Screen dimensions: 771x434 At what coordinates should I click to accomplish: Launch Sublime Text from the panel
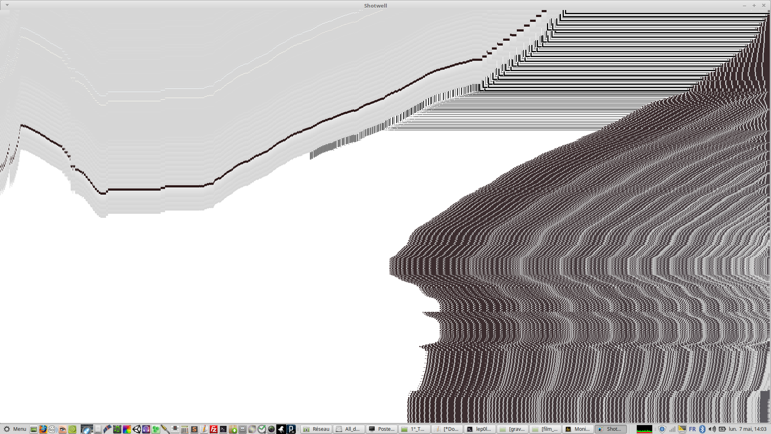click(x=194, y=429)
